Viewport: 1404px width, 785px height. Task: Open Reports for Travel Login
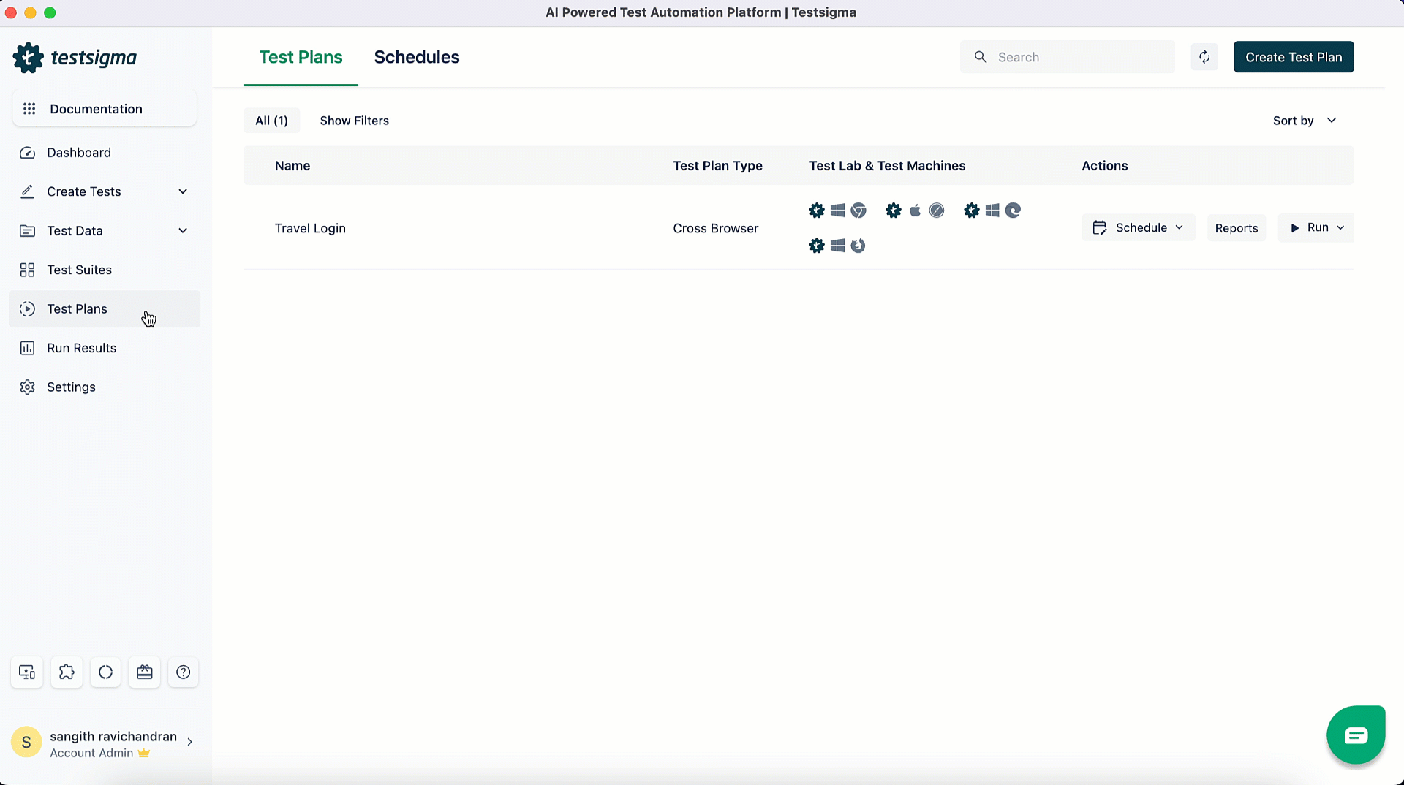(1237, 228)
